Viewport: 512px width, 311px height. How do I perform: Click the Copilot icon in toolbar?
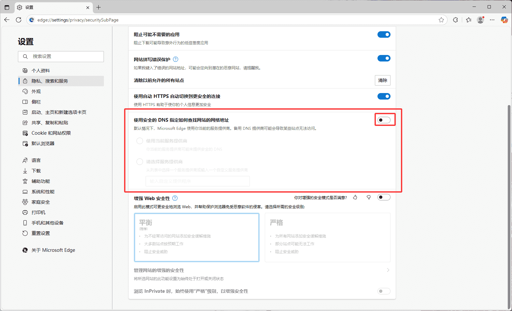point(504,20)
